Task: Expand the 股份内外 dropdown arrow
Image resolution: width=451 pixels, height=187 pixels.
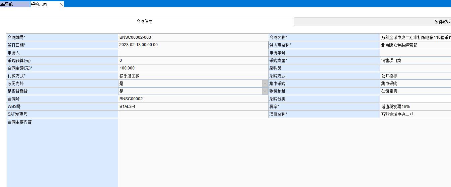Action: [265, 83]
